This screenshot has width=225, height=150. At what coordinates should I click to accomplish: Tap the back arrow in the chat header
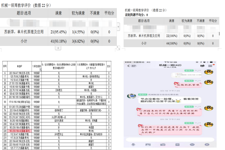coord(128,66)
